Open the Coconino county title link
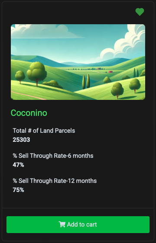Image resolution: width=156 pixels, height=243 pixels. tap(29, 113)
